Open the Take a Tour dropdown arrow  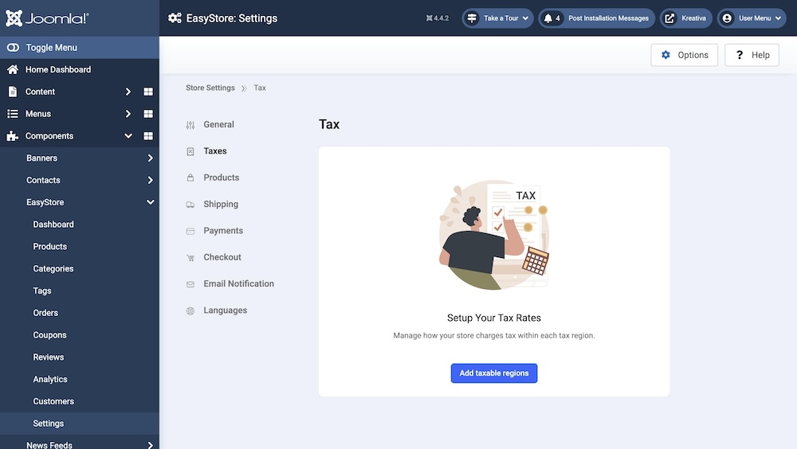tap(525, 18)
